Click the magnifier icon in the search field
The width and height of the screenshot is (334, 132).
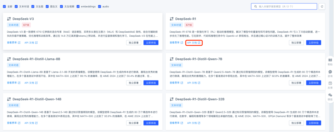click(255, 6)
